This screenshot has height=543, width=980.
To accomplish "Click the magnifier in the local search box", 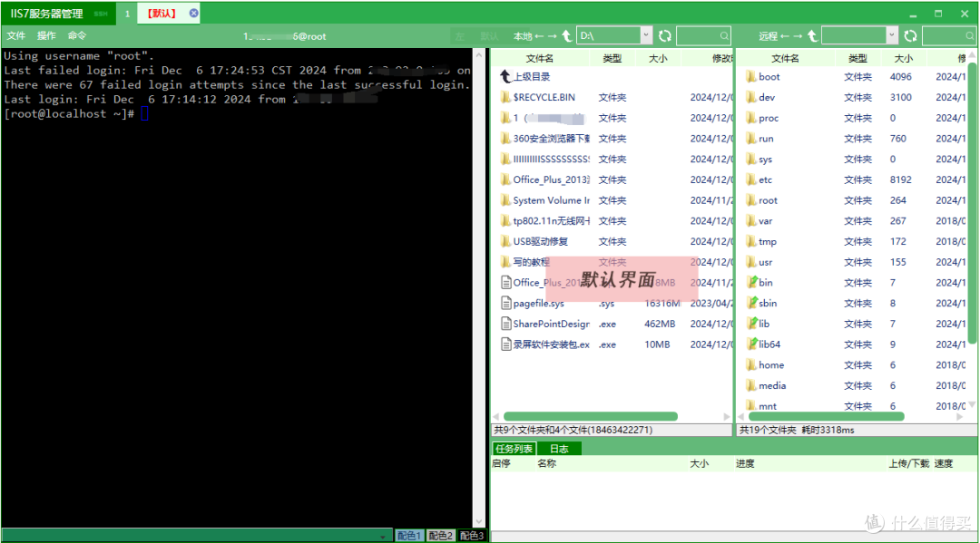I will [726, 34].
